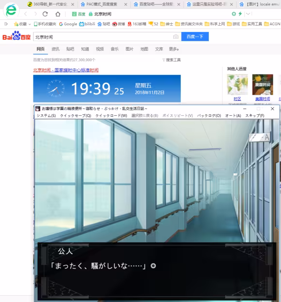Expand the bookmarks sidebar toggle arrow
The image size is (281, 302).
[6, 24]
